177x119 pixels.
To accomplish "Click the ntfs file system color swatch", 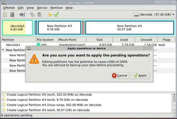I will tap(38, 45).
